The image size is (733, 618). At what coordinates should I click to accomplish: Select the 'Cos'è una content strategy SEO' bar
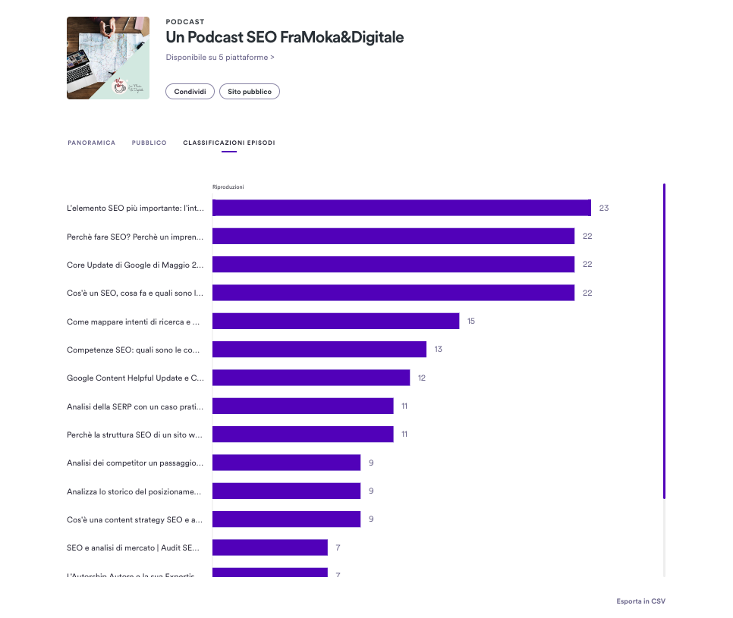287,519
